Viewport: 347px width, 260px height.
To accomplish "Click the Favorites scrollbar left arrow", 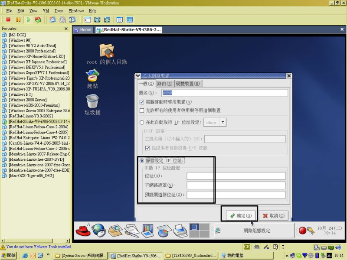I will [3, 241].
